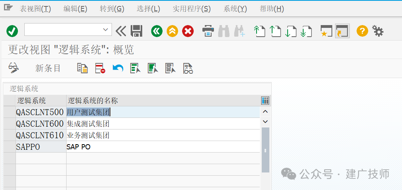Open the 编辑(E) menu
The height and width of the screenshot is (190, 402).
(x=75, y=9)
